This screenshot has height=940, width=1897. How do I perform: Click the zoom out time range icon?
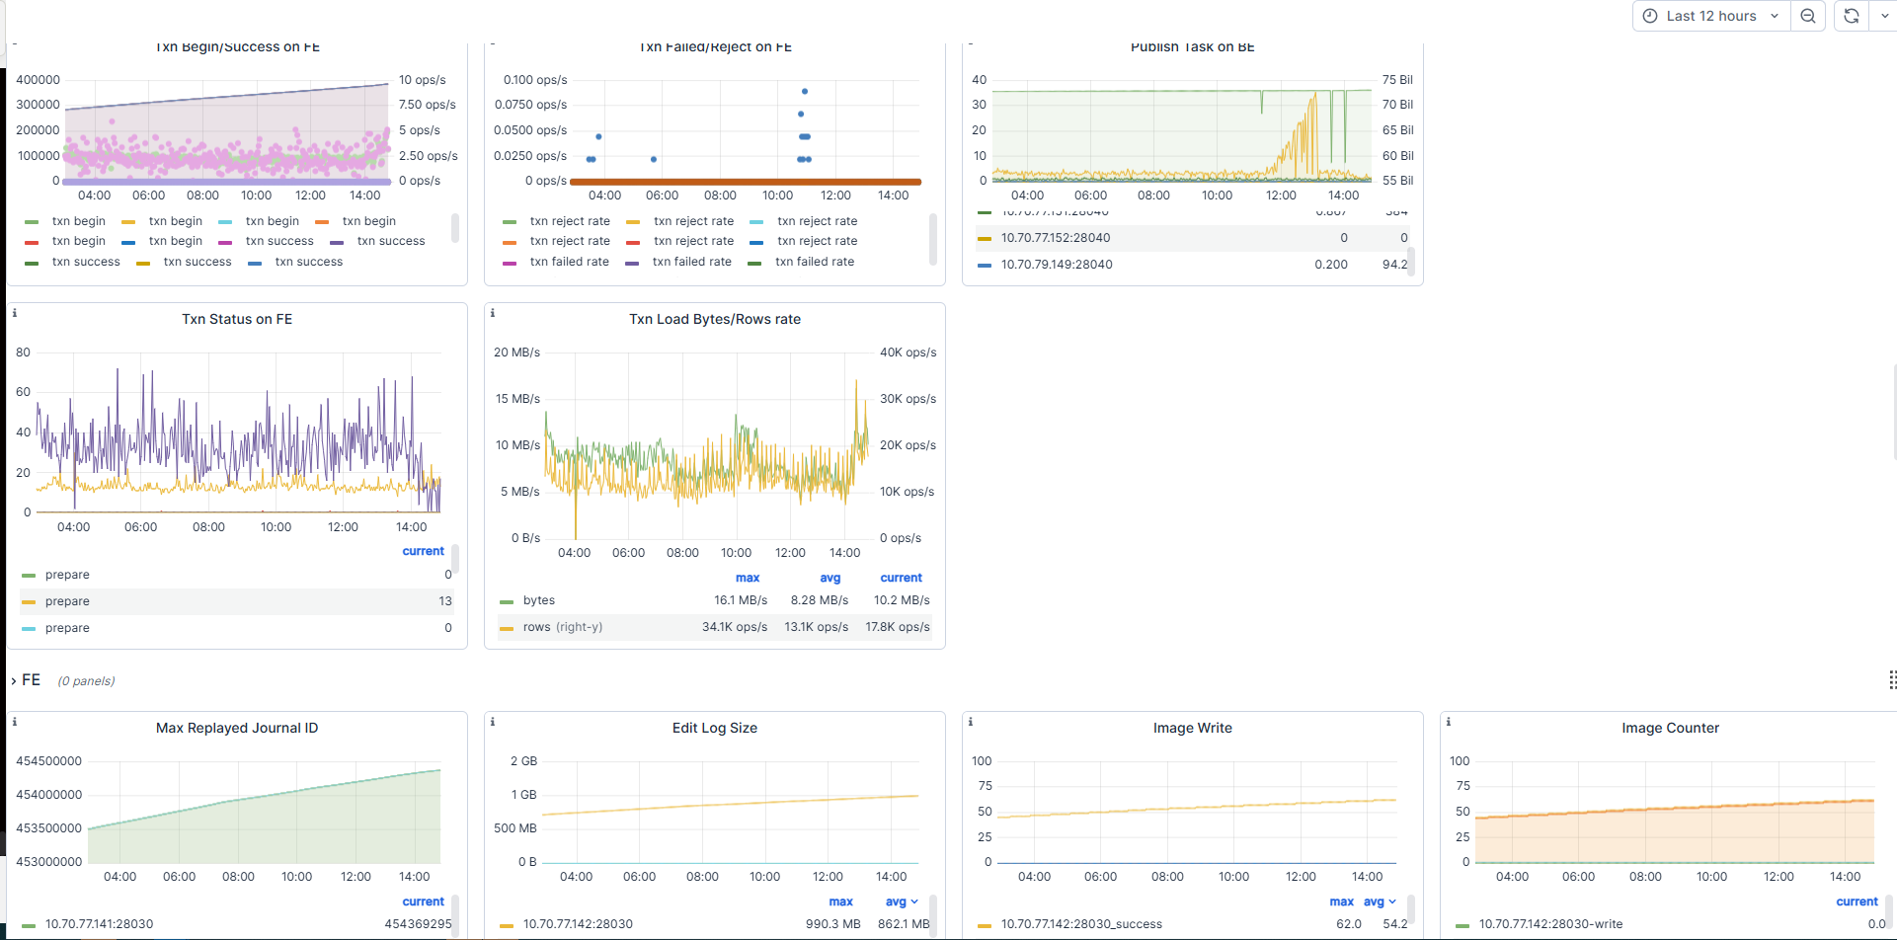(1808, 16)
